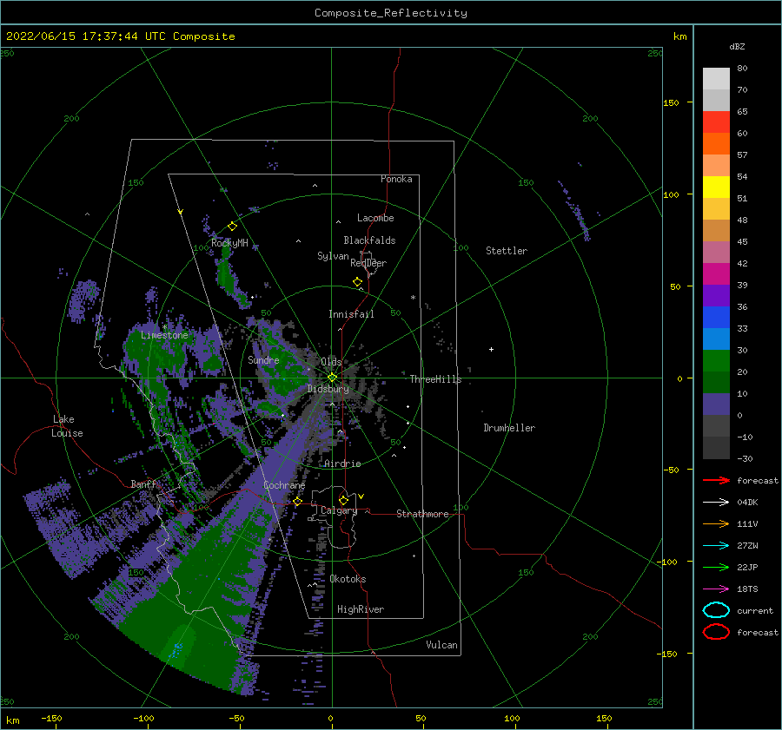Click the cyan 27ZW arrow icon
This screenshot has width=782, height=730.
pyautogui.click(x=716, y=546)
